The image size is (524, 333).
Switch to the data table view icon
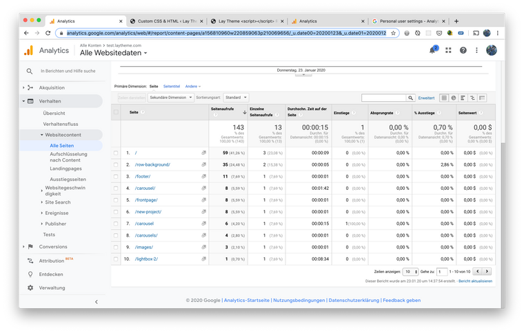pos(444,98)
